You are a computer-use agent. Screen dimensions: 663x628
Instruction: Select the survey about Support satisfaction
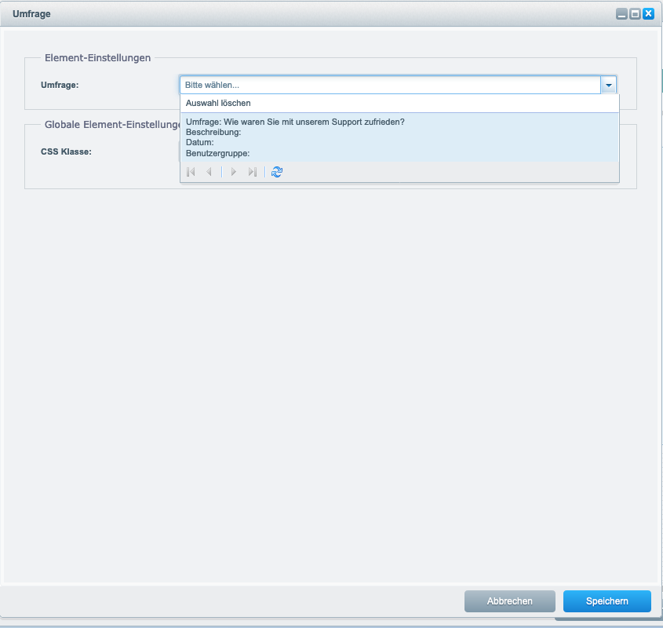pyautogui.click(x=295, y=122)
